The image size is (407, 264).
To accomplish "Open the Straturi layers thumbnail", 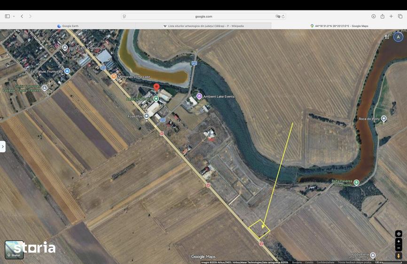I will pyautogui.click(x=14, y=250).
